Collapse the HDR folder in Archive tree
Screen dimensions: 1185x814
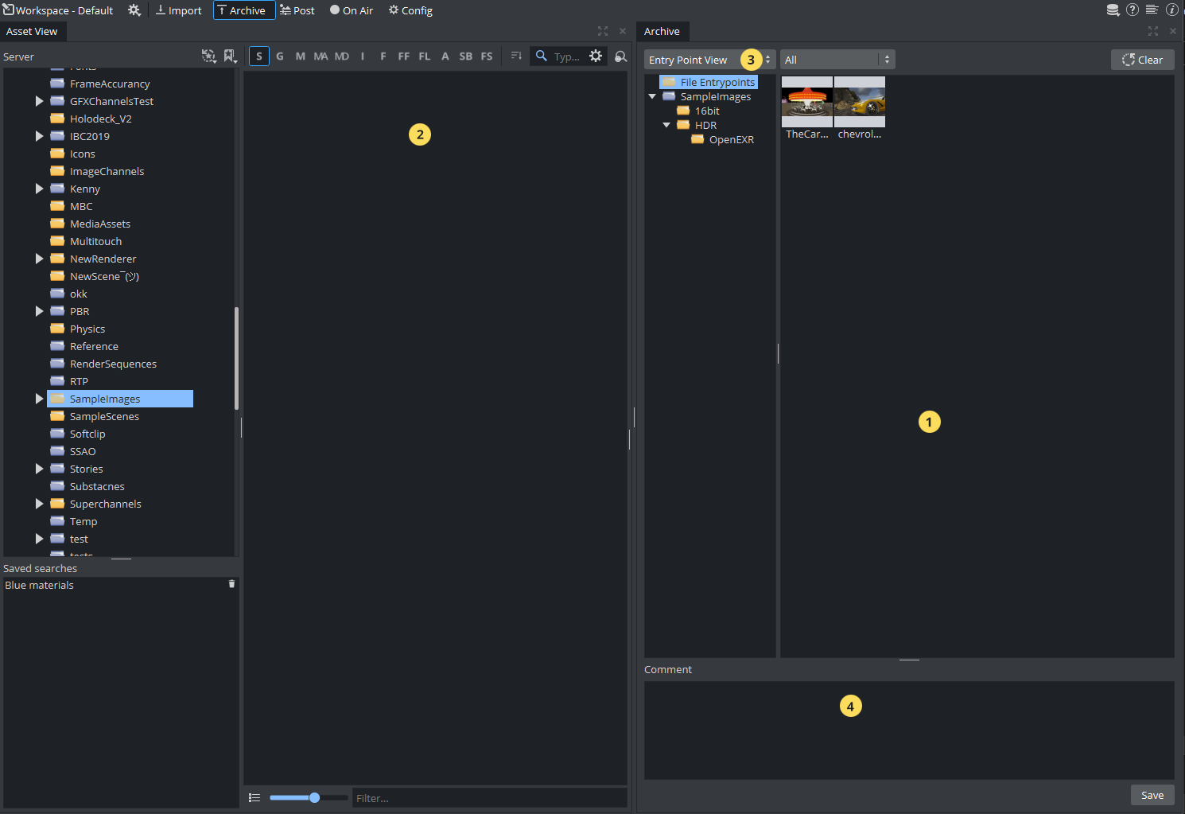pos(666,125)
